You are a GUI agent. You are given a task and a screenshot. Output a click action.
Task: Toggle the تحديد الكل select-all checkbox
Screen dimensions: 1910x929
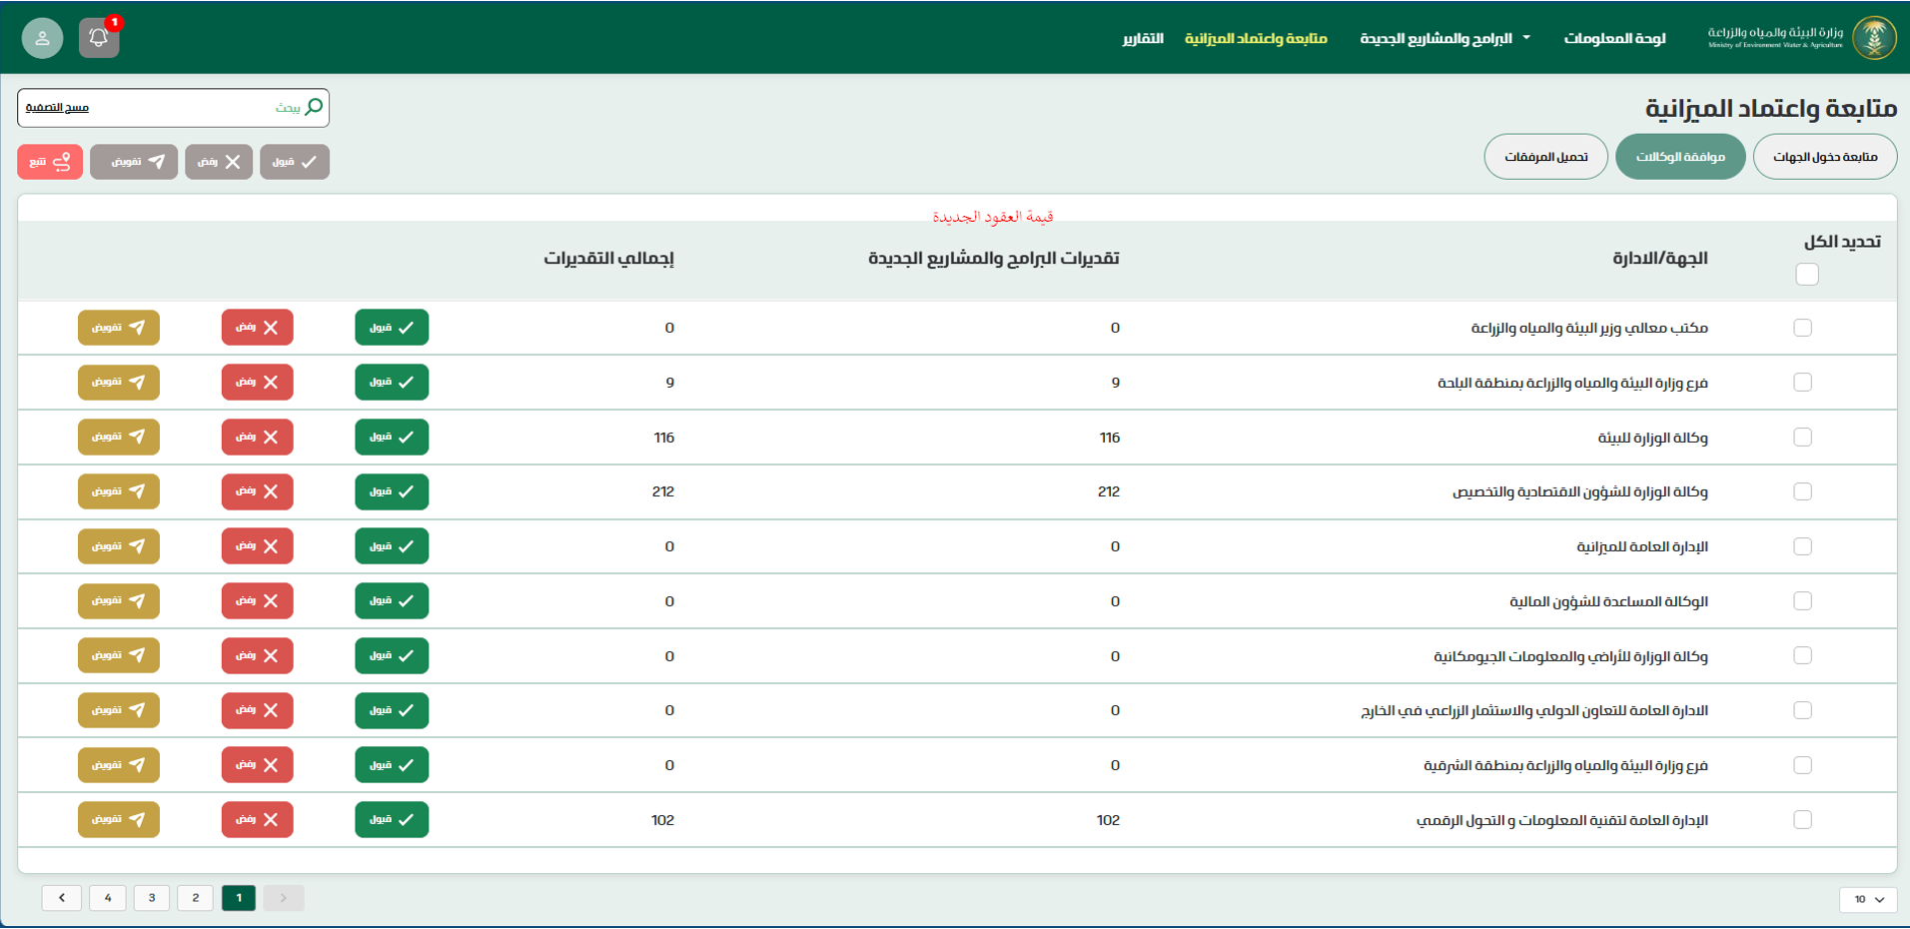[1806, 274]
